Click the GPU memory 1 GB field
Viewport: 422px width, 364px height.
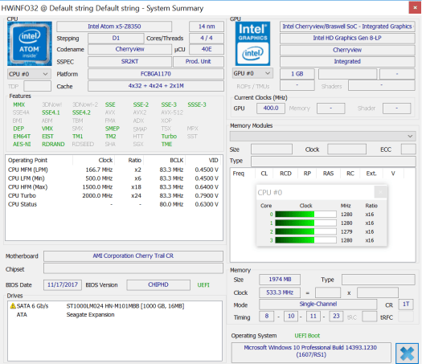(x=297, y=74)
